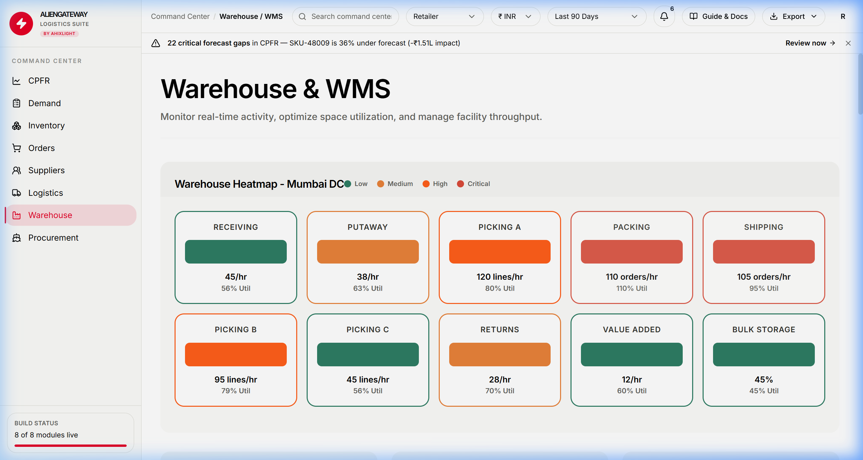Click the Build Status progress bar

pyautogui.click(x=70, y=446)
